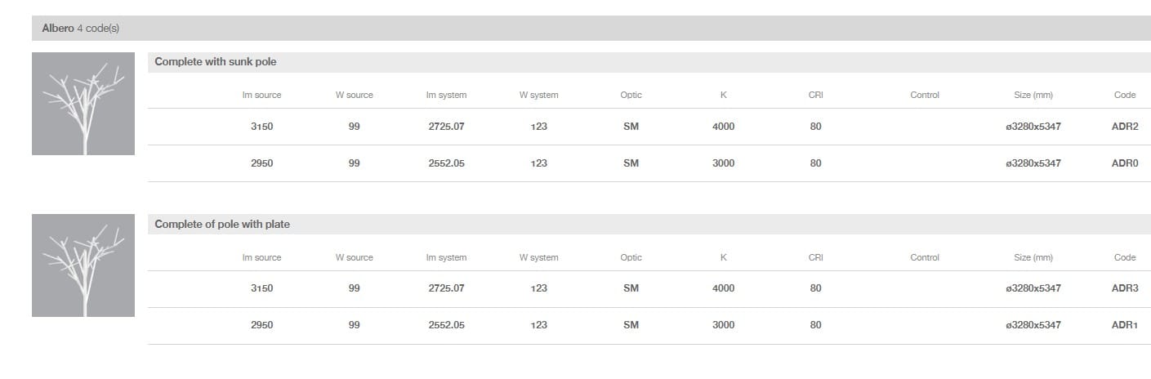
Task: Click 'Code' column header in sunk pole table
Action: tap(1124, 95)
